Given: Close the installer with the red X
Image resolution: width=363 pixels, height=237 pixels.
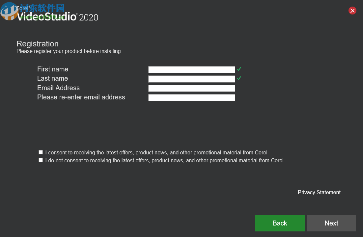Looking at the screenshot, I should pos(352,11).
